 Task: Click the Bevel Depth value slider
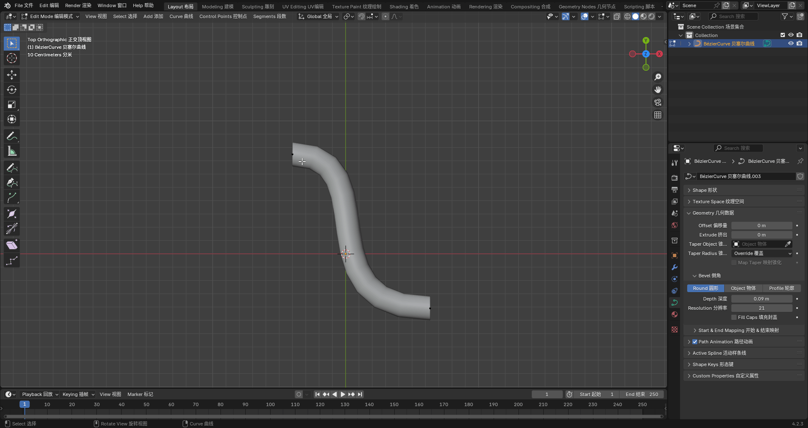(762, 299)
